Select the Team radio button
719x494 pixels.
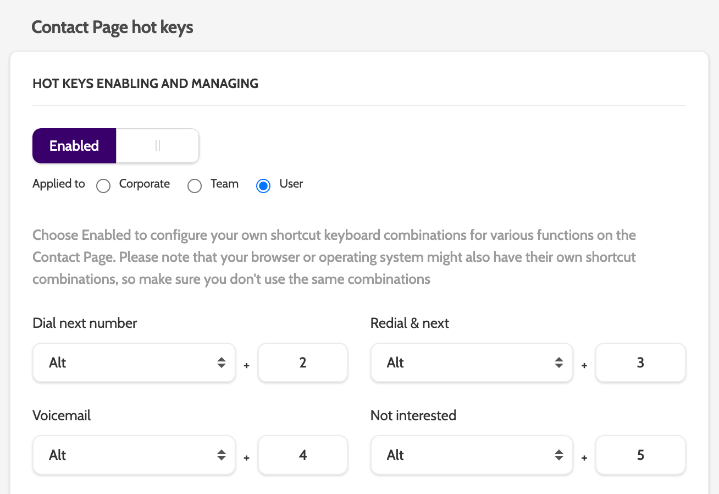tap(195, 186)
